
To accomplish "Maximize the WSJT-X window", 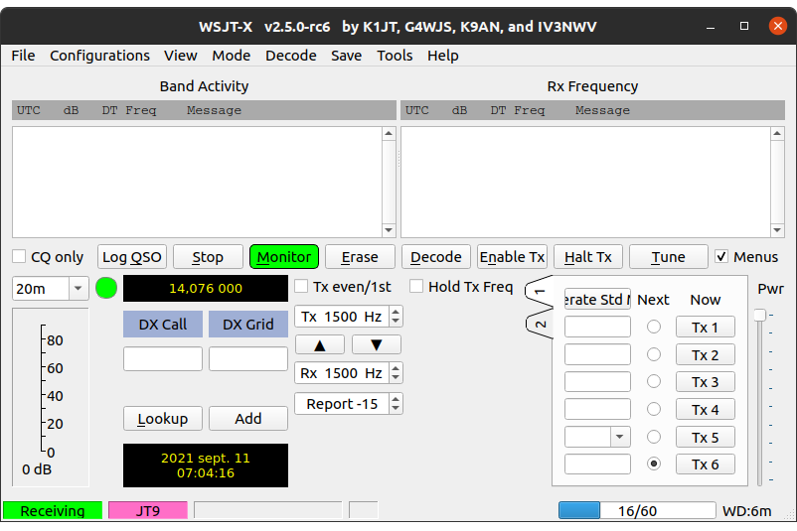I will pyautogui.click(x=744, y=26).
